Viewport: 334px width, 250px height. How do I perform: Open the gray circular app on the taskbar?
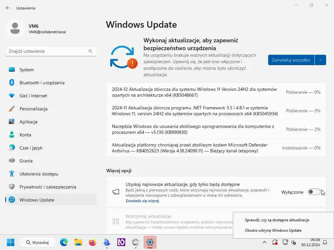coord(135,242)
